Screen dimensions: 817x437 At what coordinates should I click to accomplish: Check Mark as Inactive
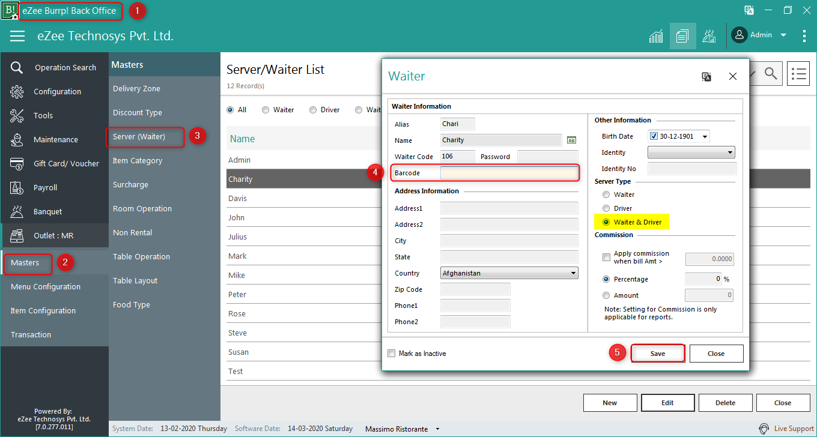point(392,354)
